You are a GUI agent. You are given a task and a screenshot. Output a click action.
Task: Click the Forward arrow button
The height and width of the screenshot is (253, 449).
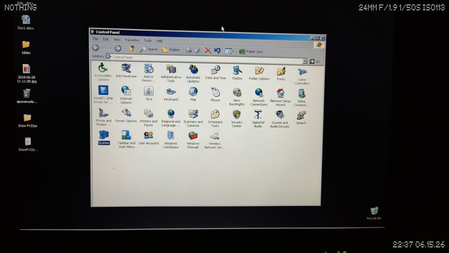(118, 48)
